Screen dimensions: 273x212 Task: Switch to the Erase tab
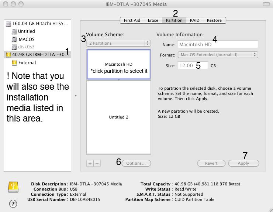(153, 20)
